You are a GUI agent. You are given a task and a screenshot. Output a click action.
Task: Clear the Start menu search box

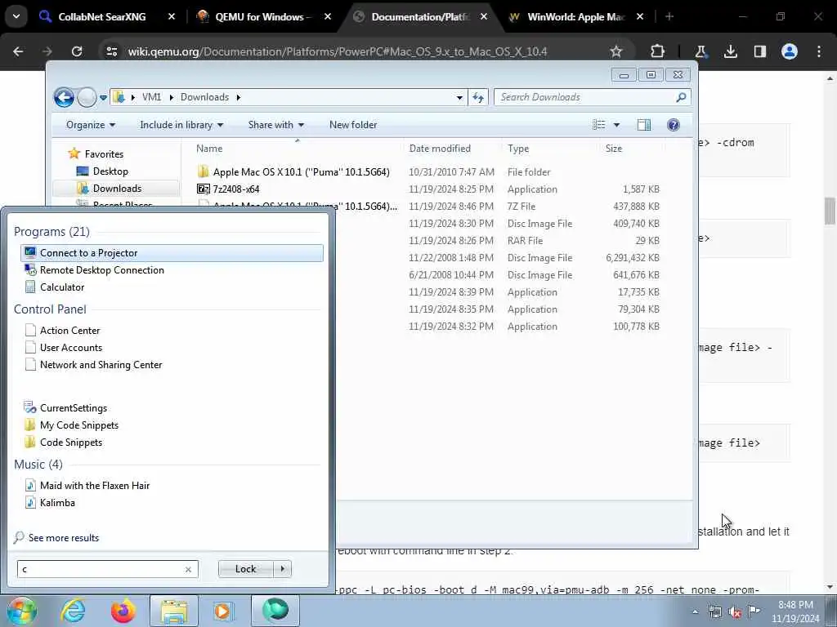[188, 569]
